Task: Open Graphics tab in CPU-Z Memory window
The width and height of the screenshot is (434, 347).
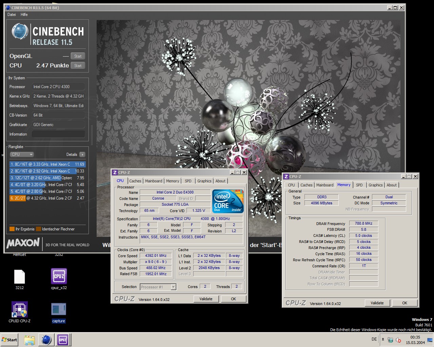Action: pos(376,185)
